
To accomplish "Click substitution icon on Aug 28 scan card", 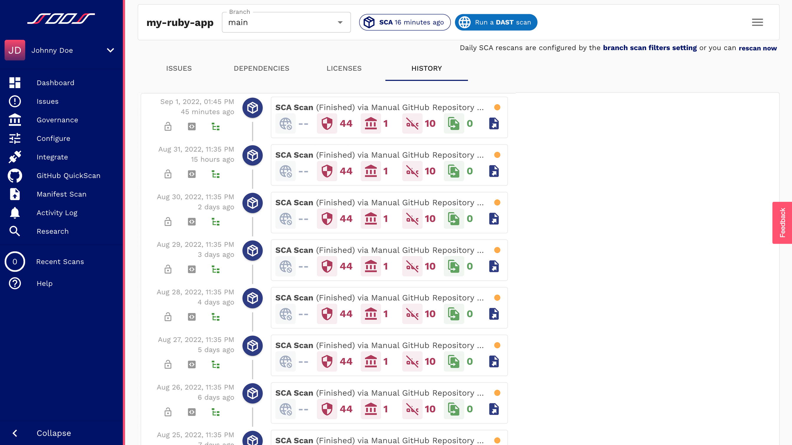I will [x=453, y=314].
